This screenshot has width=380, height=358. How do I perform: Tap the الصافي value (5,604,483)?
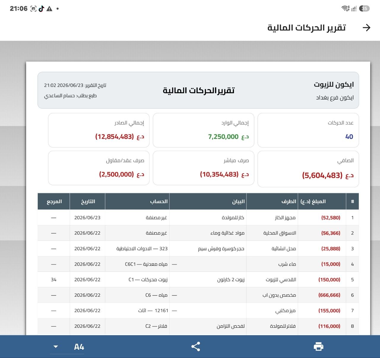(x=328, y=175)
